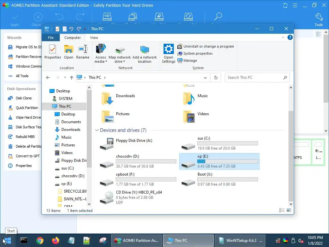
Task: Select the sus (C:) drive
Action: pos(219,143)
